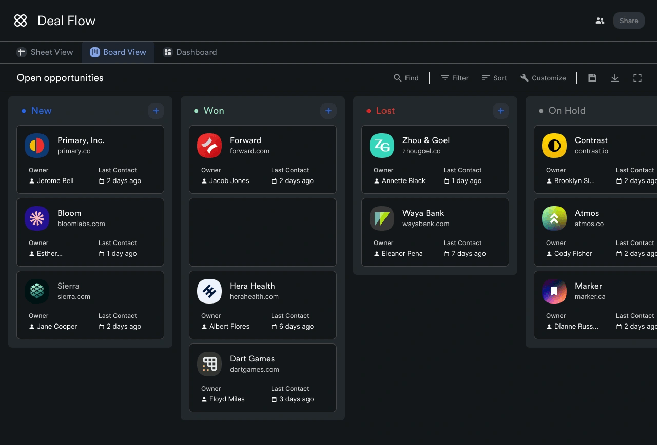Click the Deal Flow app logo
Image resolution: width=657 pixels, height=445 pixels.
click(21, 21)
